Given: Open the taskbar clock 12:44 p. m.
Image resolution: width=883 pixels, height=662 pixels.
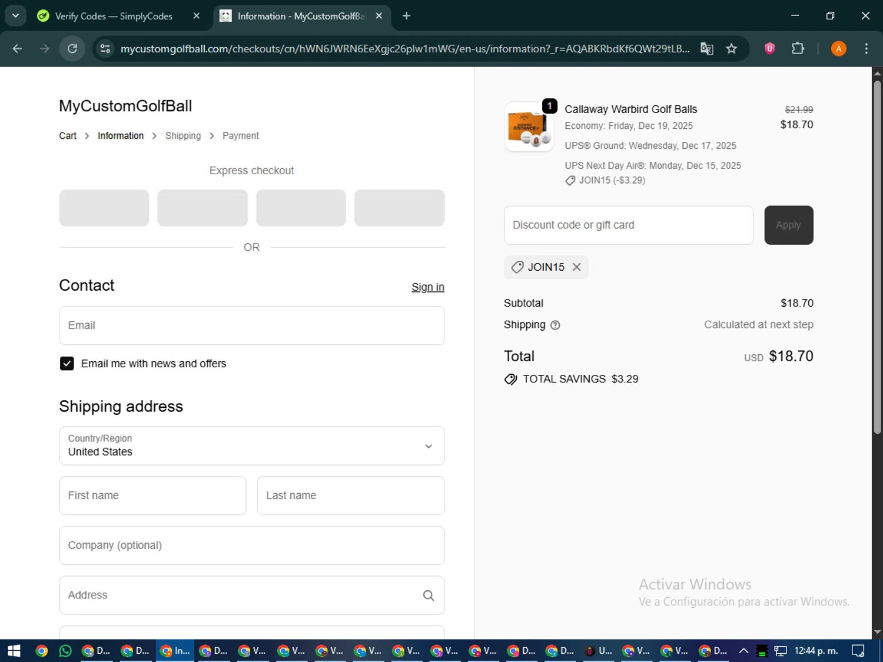Looking at the screenshot, I should coord(816,651).
